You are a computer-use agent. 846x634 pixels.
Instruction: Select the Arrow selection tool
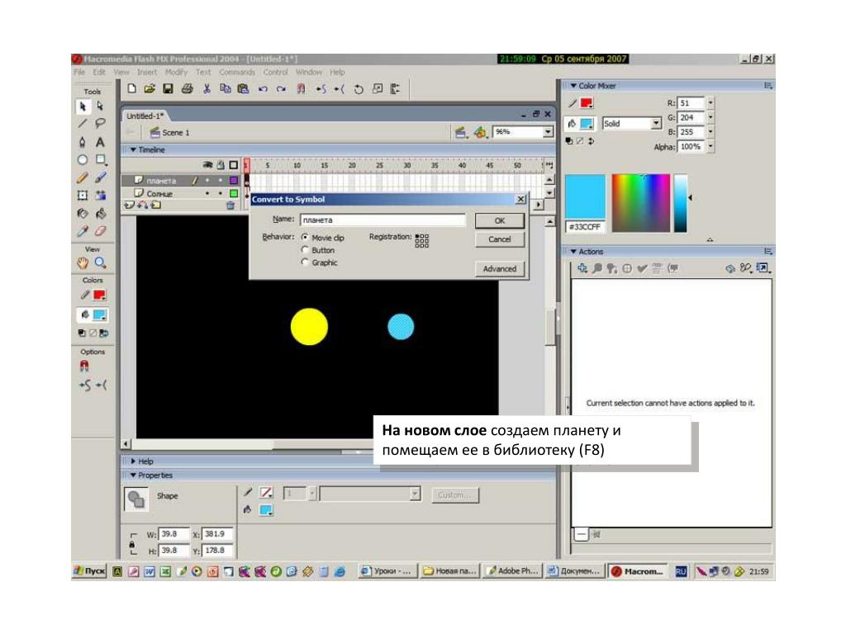pyautogui.click(x=83, y=106)
